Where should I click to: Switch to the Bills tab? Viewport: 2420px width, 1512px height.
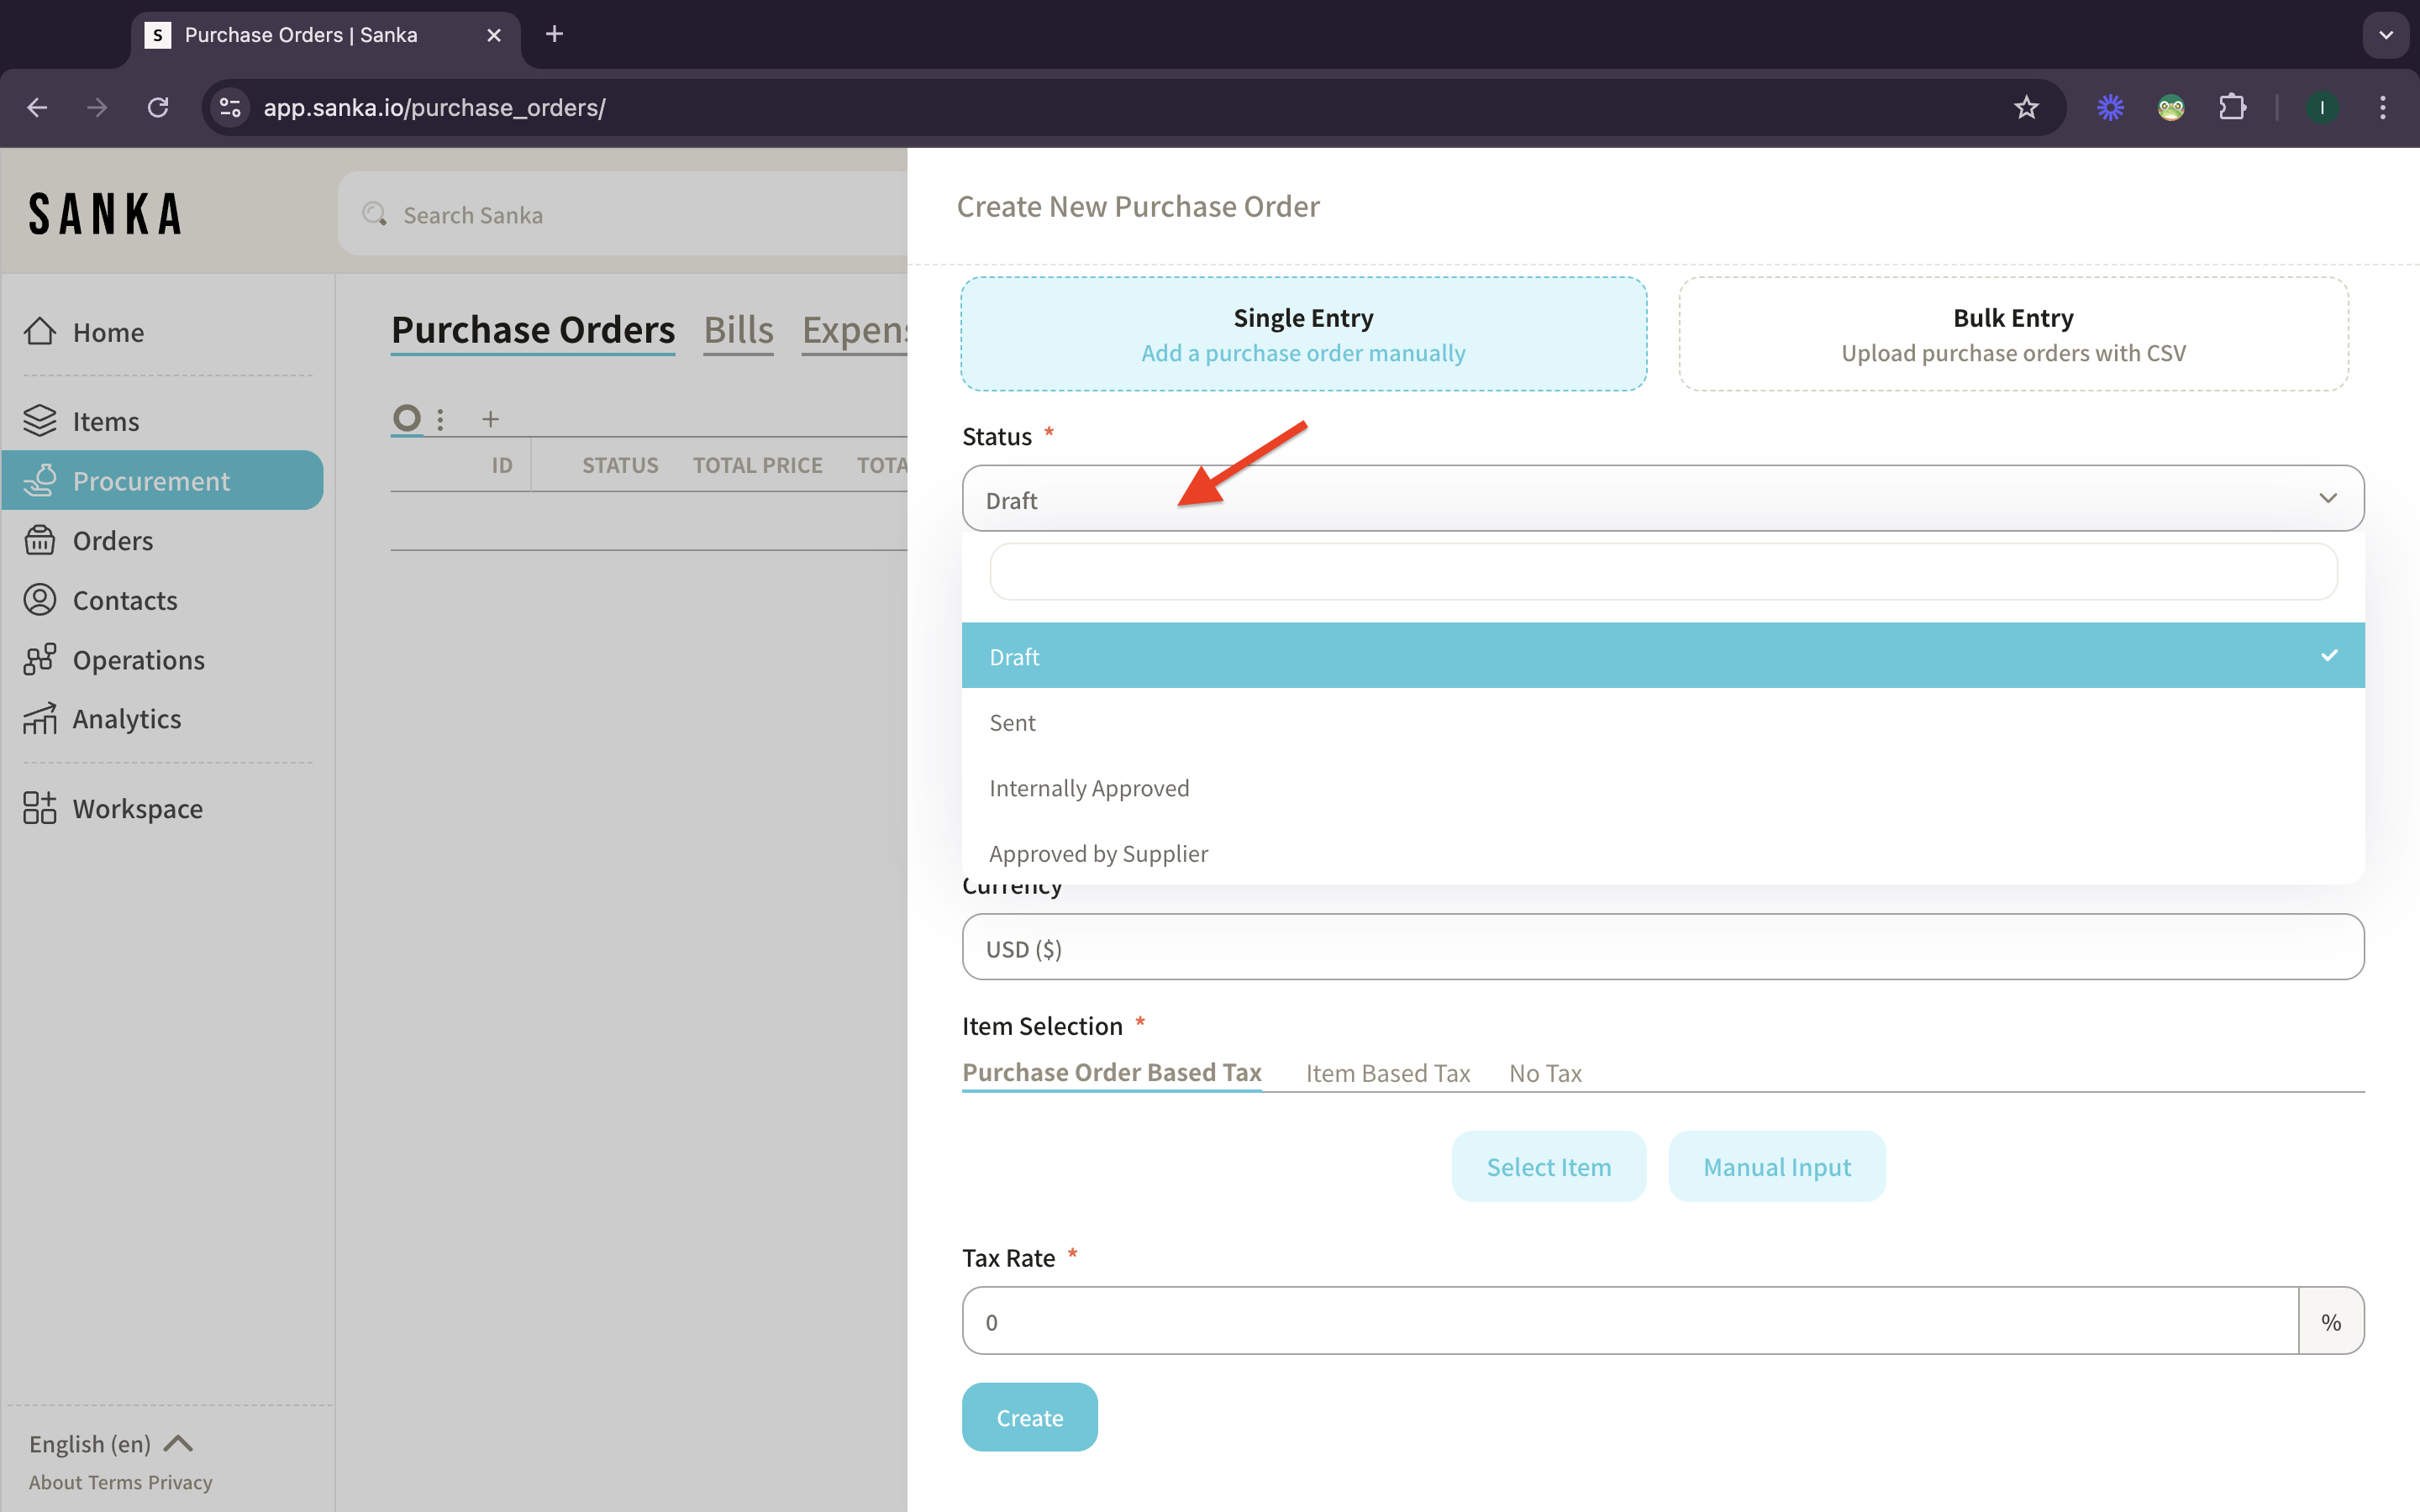click(738, 330)
